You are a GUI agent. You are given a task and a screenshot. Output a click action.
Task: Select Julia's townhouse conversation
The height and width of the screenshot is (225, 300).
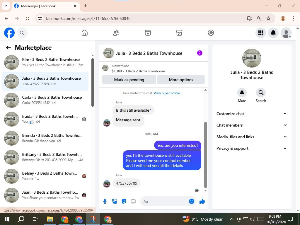pos(45,81)
